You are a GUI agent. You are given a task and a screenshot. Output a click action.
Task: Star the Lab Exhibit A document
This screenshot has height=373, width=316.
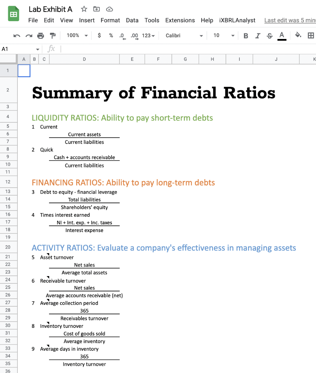pos(84,9)
